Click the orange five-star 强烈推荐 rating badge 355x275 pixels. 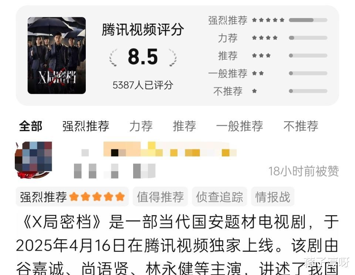pyautogui.click(x=72, y=197)
